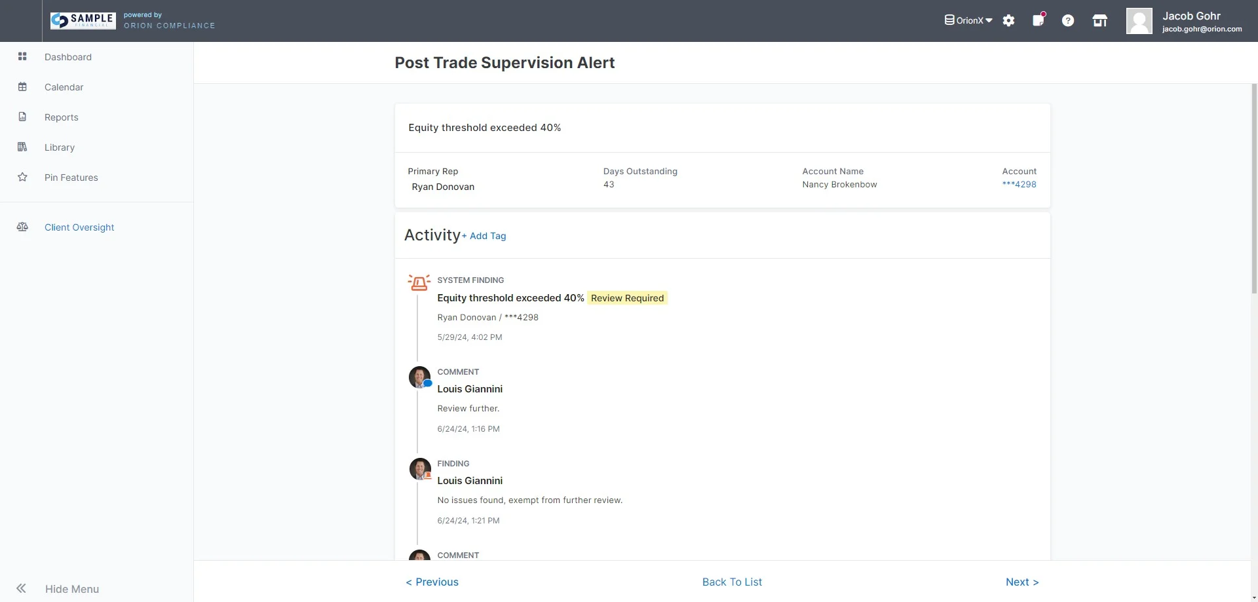Viewport: 1258px width, 602px height.
Task: Click the Calendar sidebar icon
Action: tap(22, 87)
